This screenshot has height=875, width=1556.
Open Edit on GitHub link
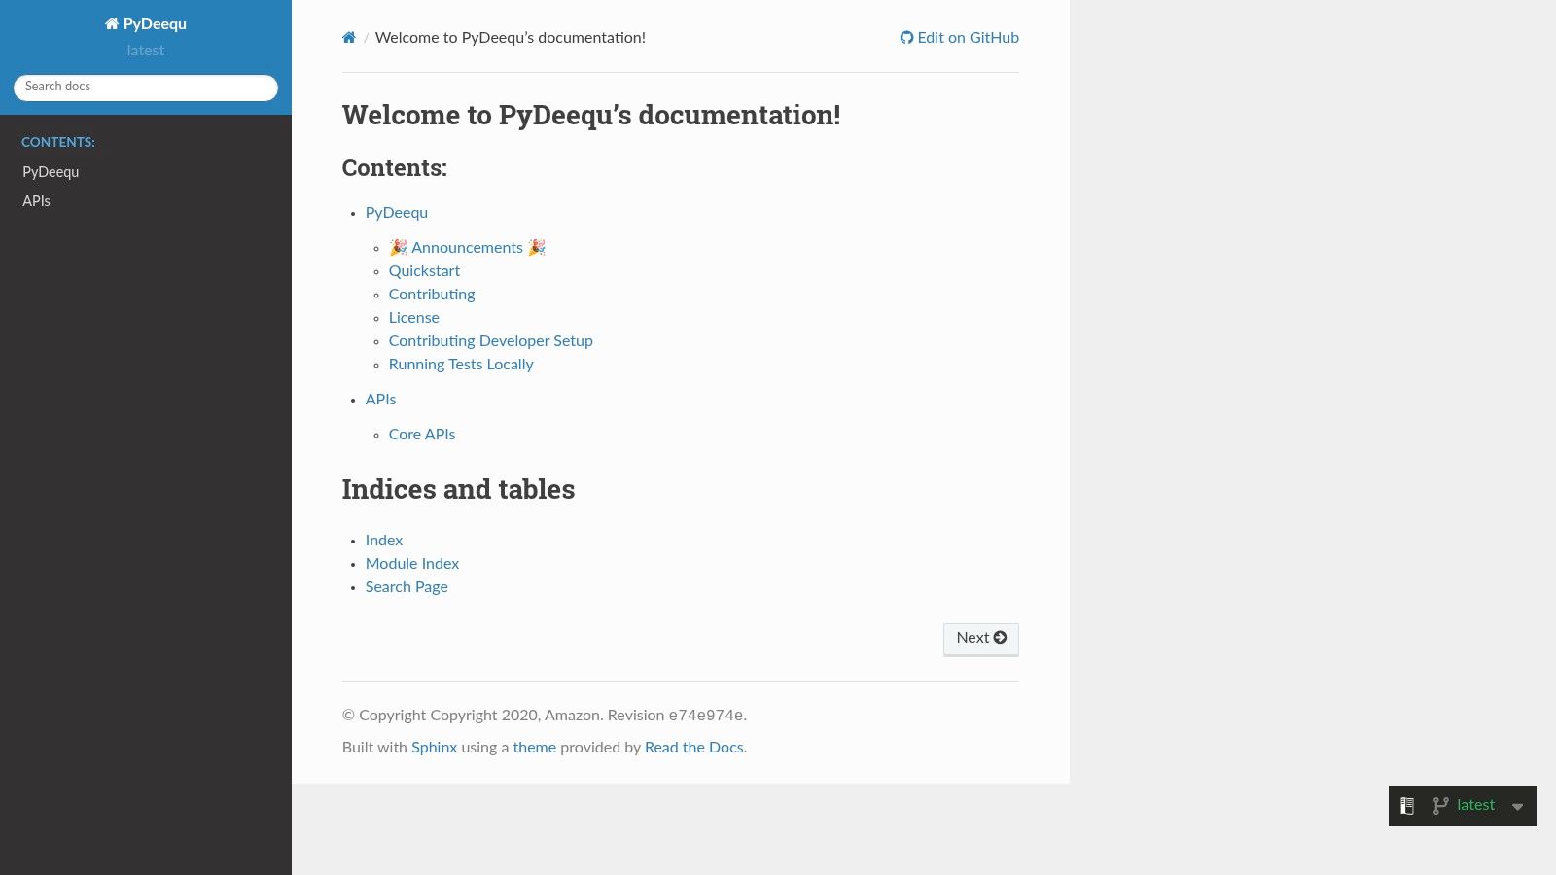click(959, 38)
